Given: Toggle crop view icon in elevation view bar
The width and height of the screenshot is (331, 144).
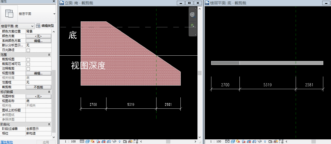Looking at the screenshot, I should (x=103, y=141).
